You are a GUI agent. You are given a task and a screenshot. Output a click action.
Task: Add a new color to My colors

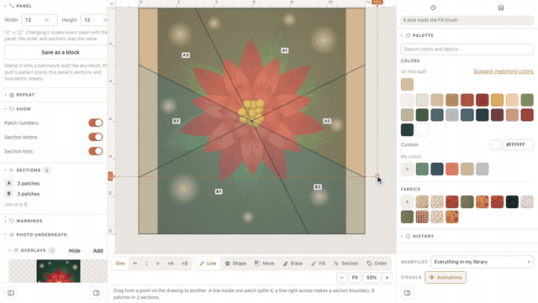pyautogui.click(x=407, y=169)
